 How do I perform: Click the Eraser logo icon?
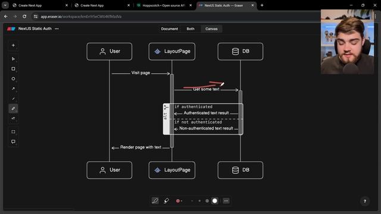[x=11, y=29]
